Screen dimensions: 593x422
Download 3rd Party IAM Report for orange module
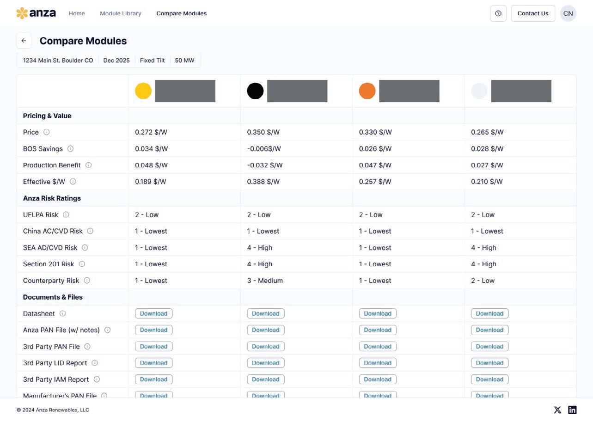pos(378,379)
